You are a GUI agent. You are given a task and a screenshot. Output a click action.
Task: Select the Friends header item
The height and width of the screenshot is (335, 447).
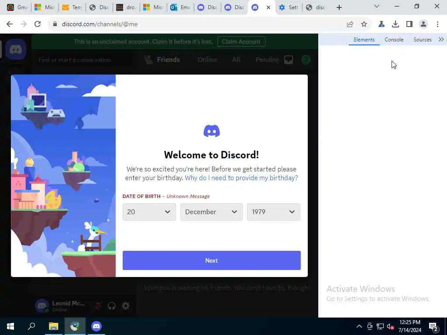click(x=162, y=60)
